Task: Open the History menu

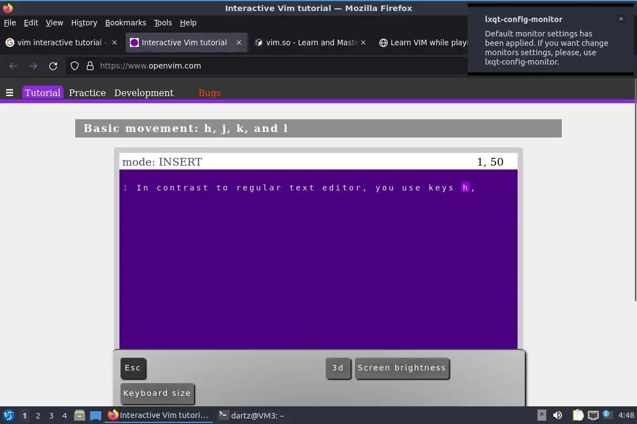Action: point(84,23)
